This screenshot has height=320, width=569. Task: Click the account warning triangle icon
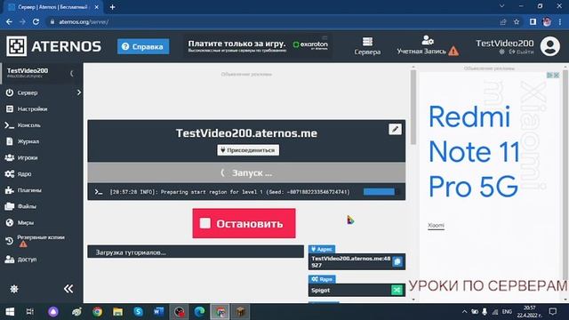click(x=453, y=52)
